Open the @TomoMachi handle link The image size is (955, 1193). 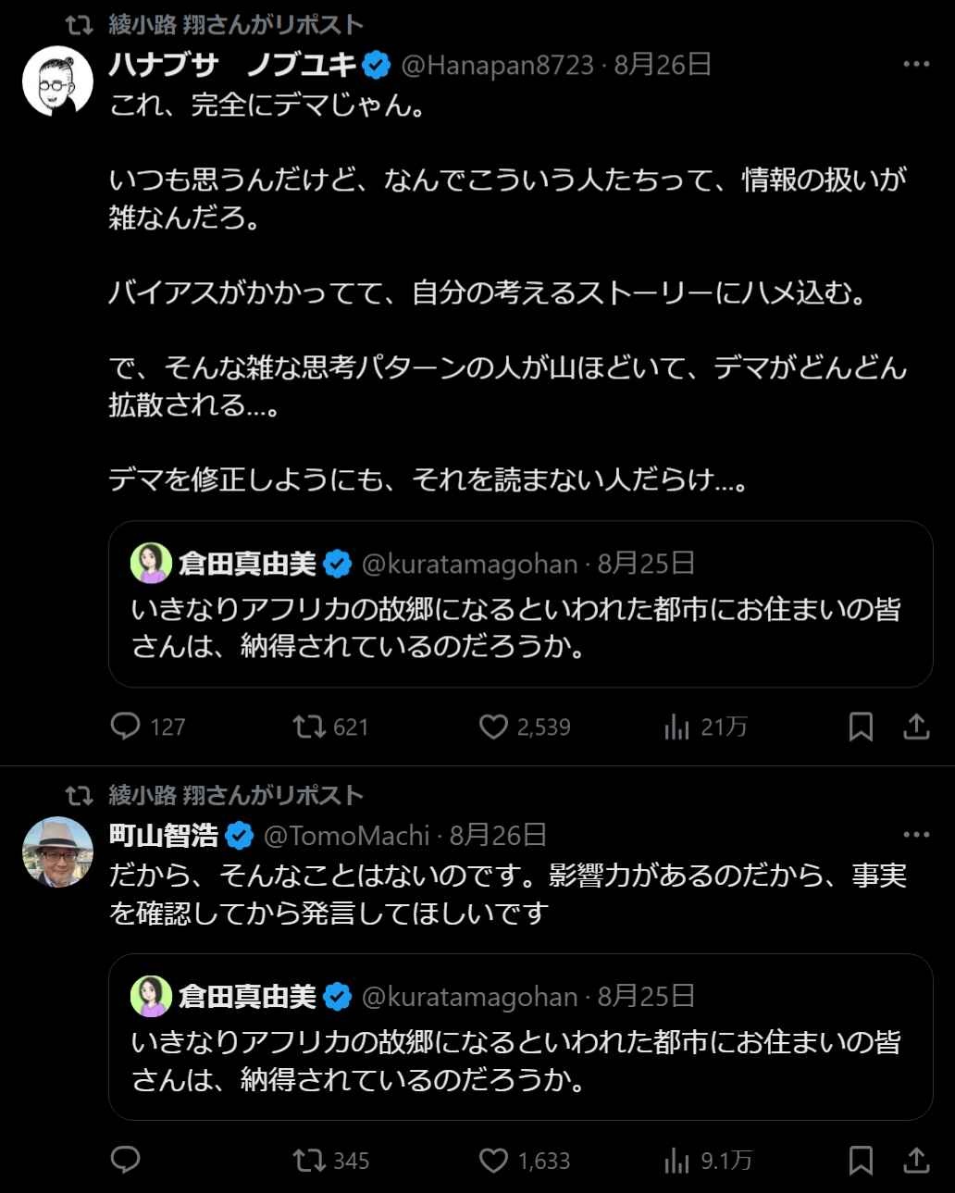(346, 836)
